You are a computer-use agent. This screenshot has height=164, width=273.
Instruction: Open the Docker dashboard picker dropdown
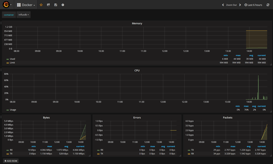26,5
